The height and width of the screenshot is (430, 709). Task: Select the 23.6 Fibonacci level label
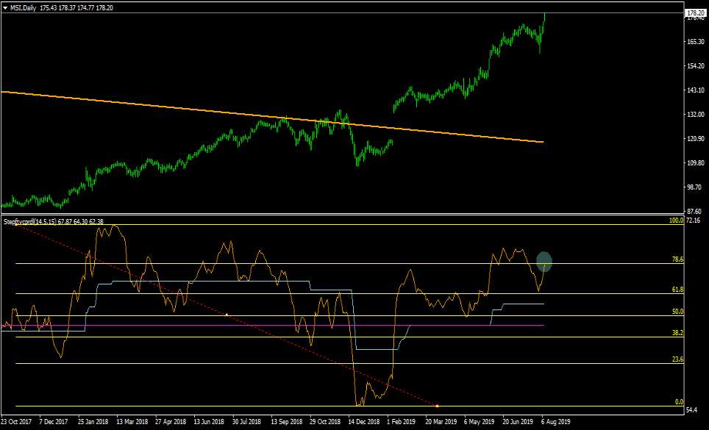coord(677,359)
